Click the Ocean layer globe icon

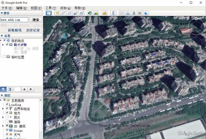coord(11,130)
